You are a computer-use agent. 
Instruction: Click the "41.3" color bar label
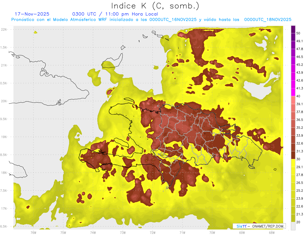point(300,88)
